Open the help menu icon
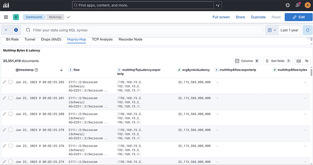313x165 pixels. click(x=288, y=5)
